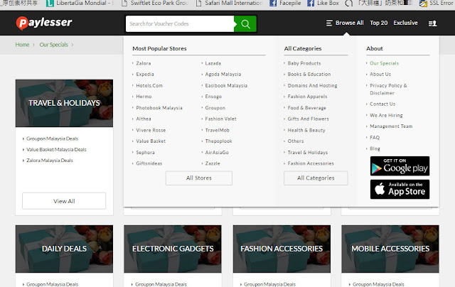455x287 pixels.
Task: Open the Ensogo store link
Action: (213, 97)
